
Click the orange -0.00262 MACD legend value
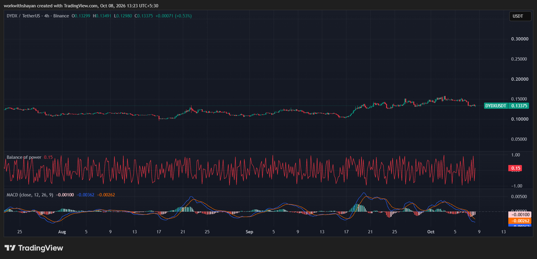tap(106, 195)
